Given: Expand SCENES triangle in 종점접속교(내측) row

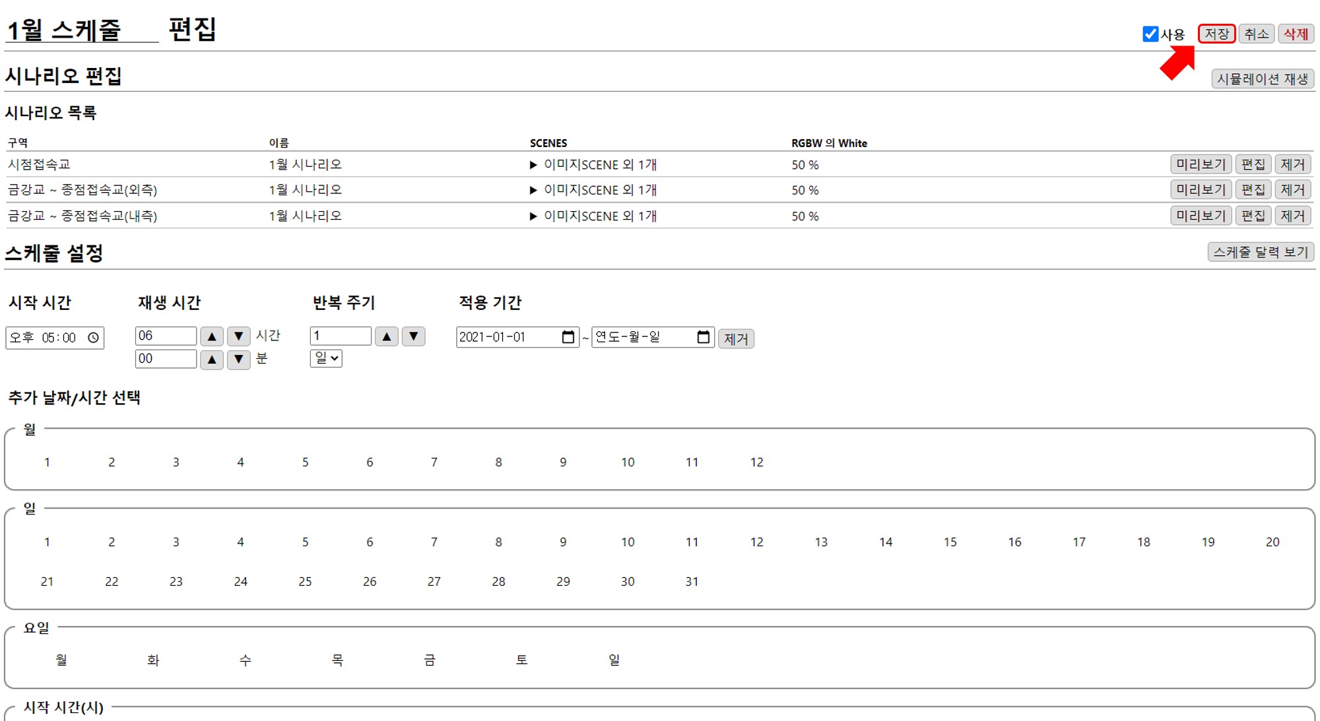Looking at the screenshot, I should [533, 216].
